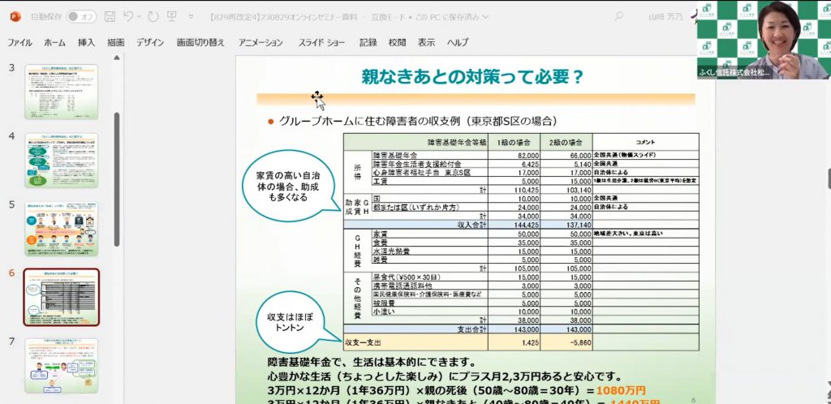Select slide 4 thumbnail
Image resolution: width=831 pixels, height=404 pixels.
click(62, 161)
